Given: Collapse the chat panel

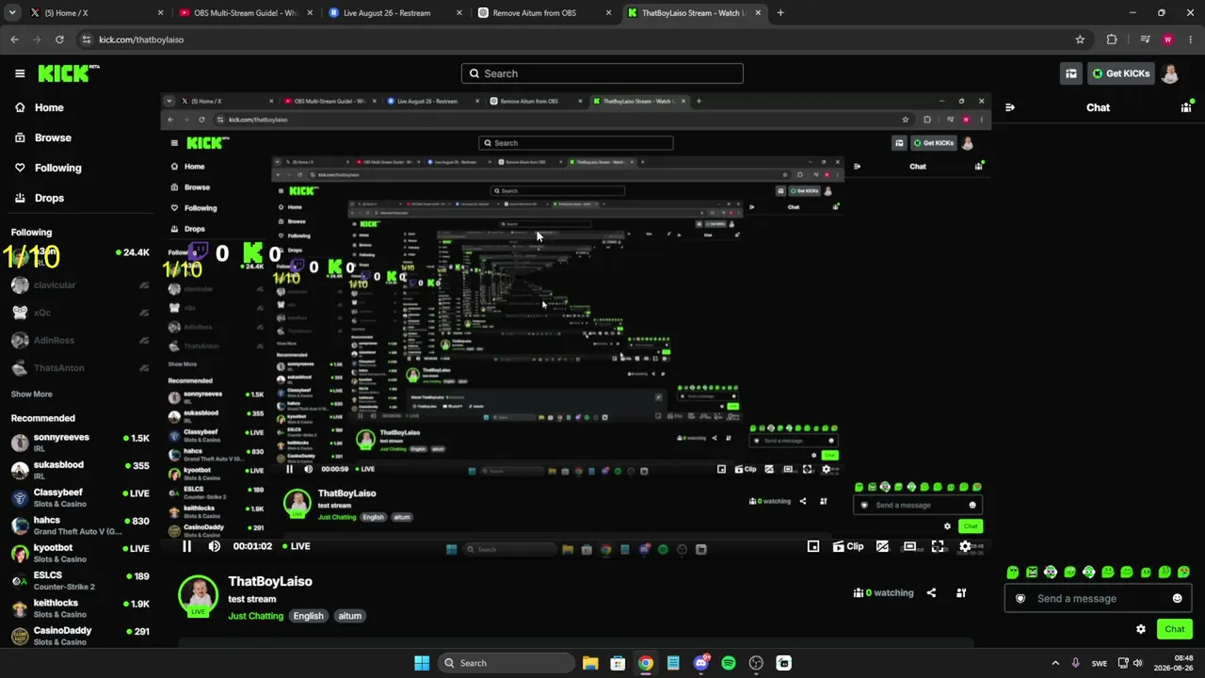Looking at the screenshot, I should [1010, 107].
